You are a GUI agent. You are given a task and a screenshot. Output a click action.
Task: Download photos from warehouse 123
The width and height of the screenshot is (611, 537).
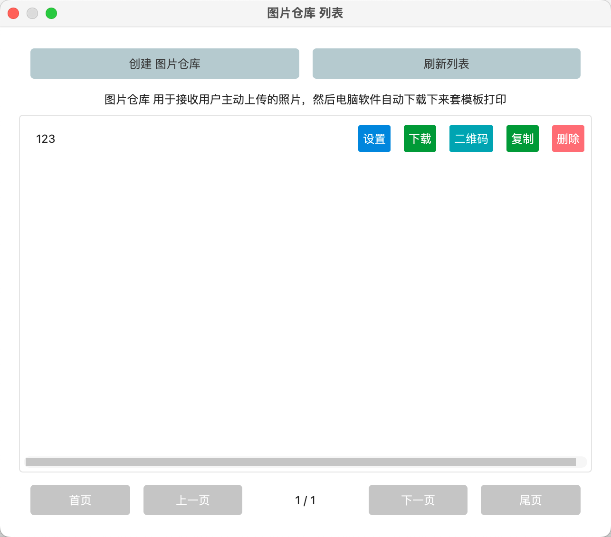pos(420,139)
